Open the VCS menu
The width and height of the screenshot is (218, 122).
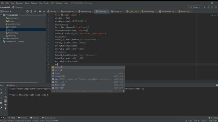coord(52,3)
